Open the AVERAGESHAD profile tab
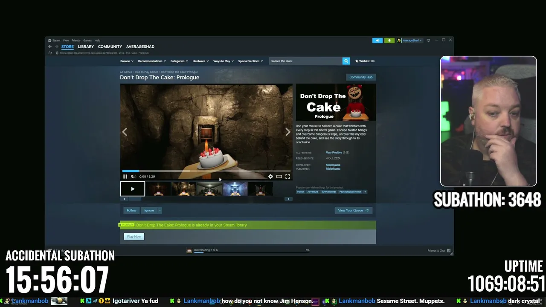546x307 pixels. 140,46
